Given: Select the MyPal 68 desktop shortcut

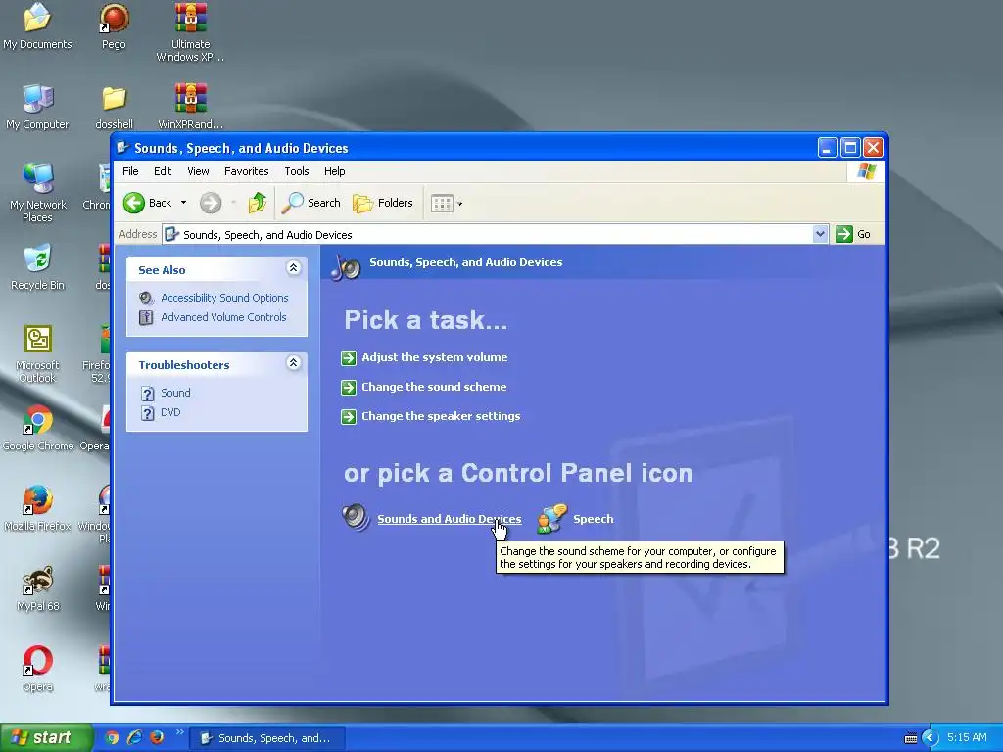Looking at the screenshot, I should [37, 588].
